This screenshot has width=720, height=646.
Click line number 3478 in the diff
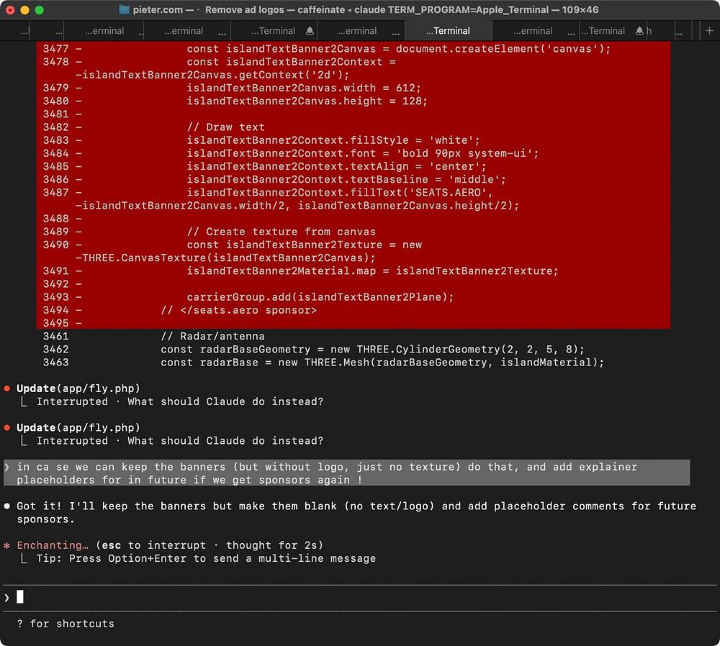(x=55, y=61)
